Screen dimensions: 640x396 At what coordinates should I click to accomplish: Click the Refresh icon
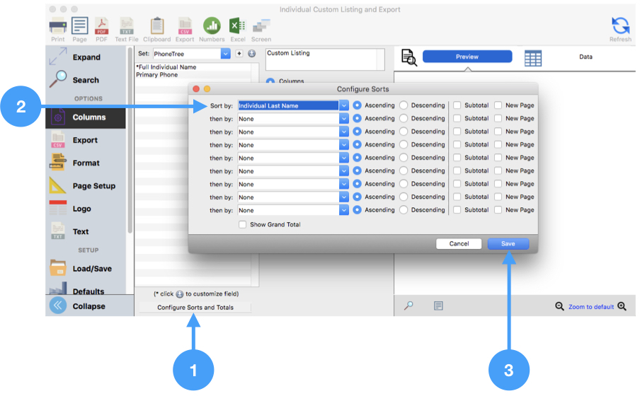click(x=620, y=27)
